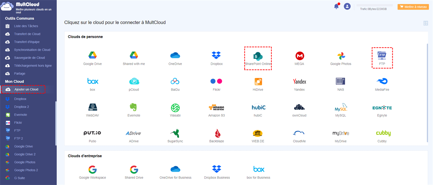Select the Putio cloud icon
Viewport: 433px width, 185px height.
(92, 133)
